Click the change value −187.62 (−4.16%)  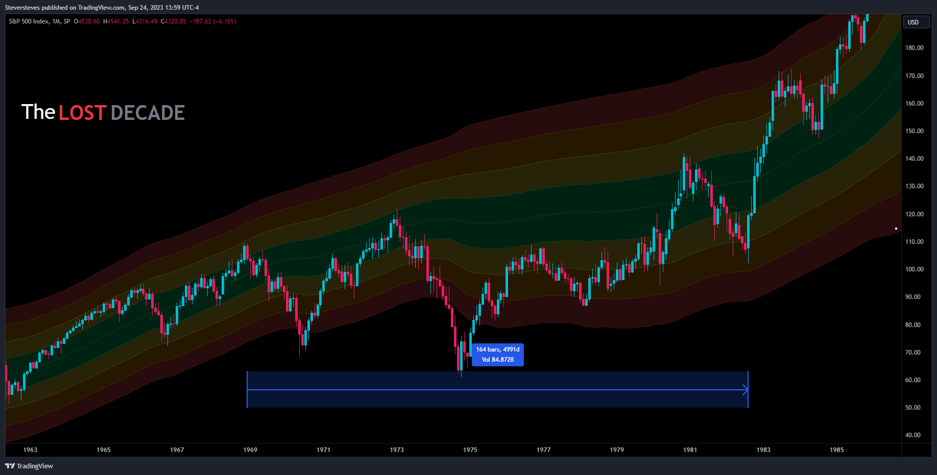(x=213, y=21)
